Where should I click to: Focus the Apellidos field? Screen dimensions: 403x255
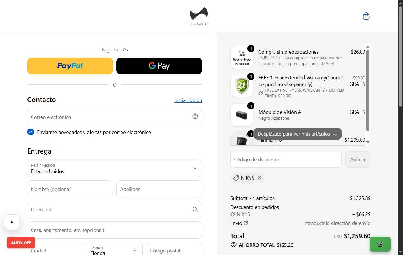[159, 189]
